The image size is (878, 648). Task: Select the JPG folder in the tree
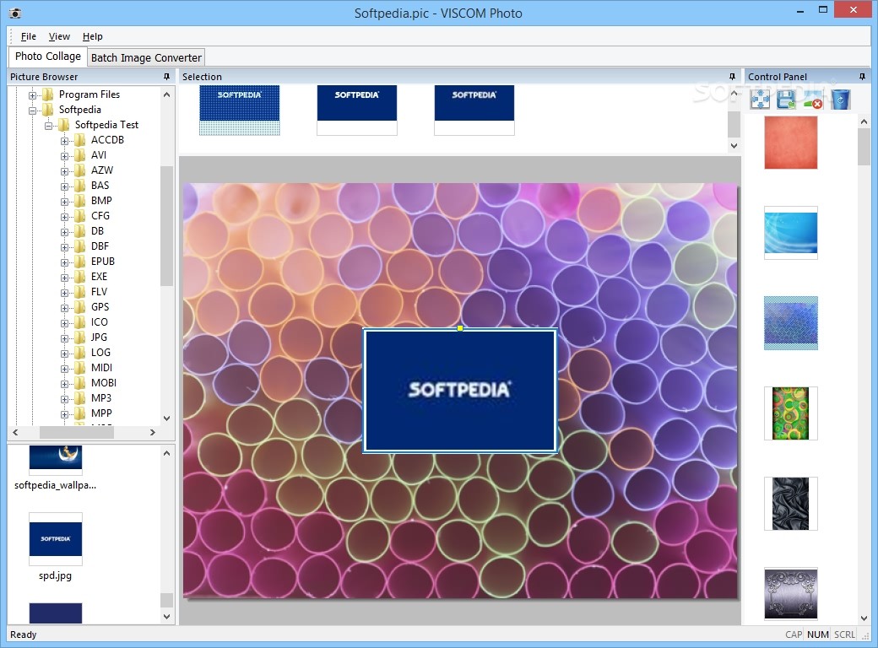pos(99,337)
